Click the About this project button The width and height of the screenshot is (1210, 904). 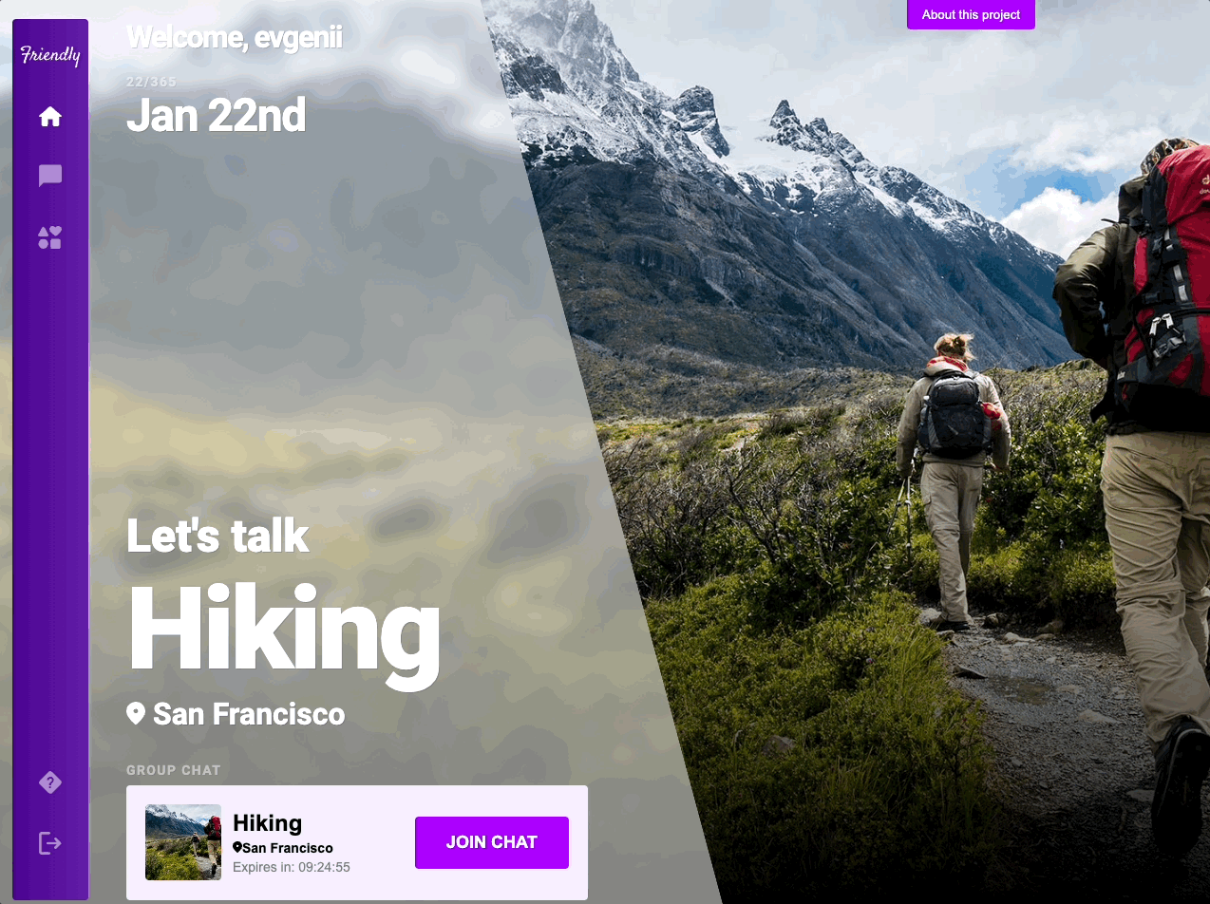pos(971,14)
